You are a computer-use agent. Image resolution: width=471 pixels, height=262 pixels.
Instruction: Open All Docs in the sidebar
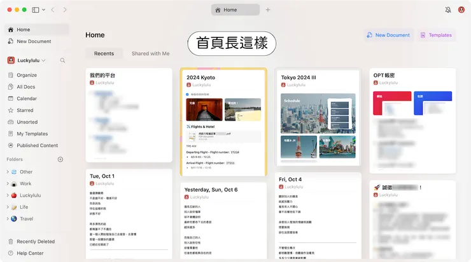(x=37, y=87)
